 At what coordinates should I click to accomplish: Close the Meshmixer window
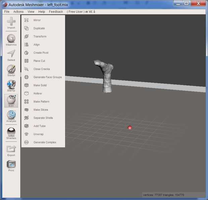198,4
